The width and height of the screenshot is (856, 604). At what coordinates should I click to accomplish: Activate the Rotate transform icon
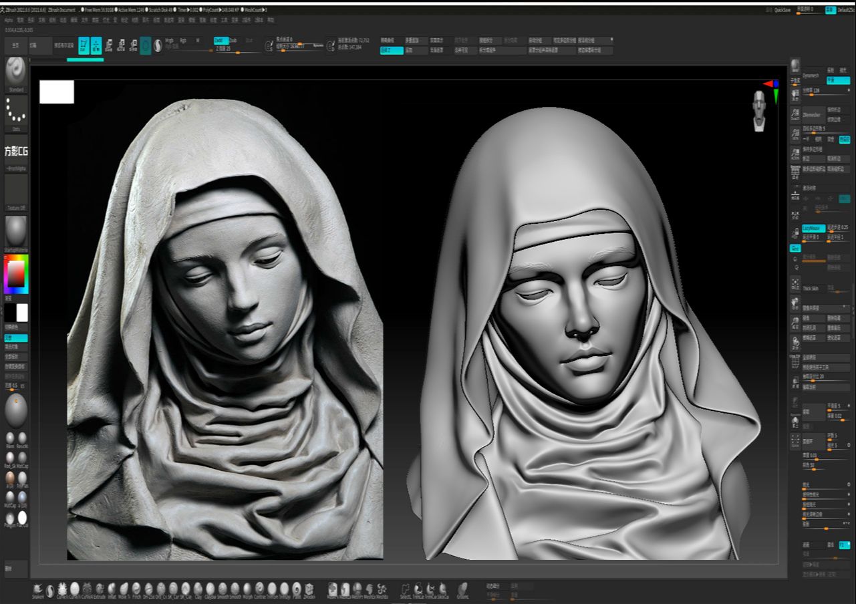click(134, 45)
